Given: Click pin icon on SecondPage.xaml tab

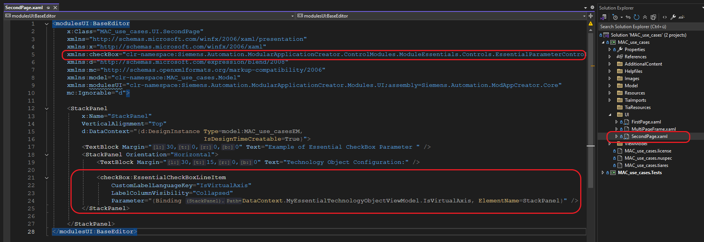Looking at the screenshot, I should click(48, 8).
